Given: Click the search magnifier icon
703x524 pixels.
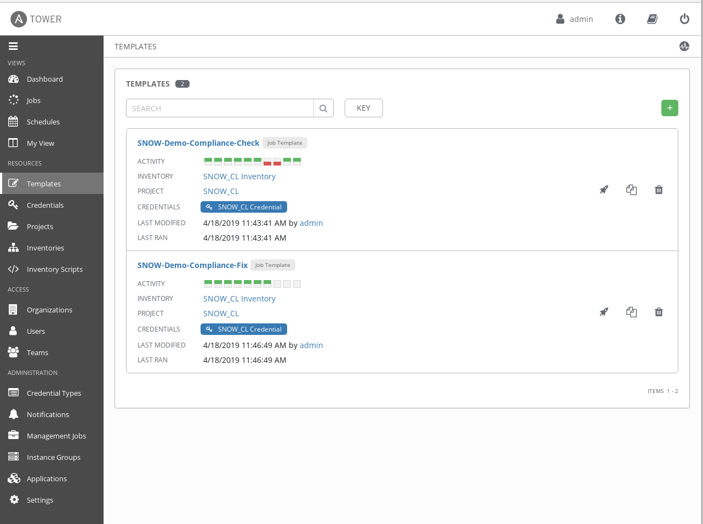Looking at the screenshot, I should coord(323,109).
